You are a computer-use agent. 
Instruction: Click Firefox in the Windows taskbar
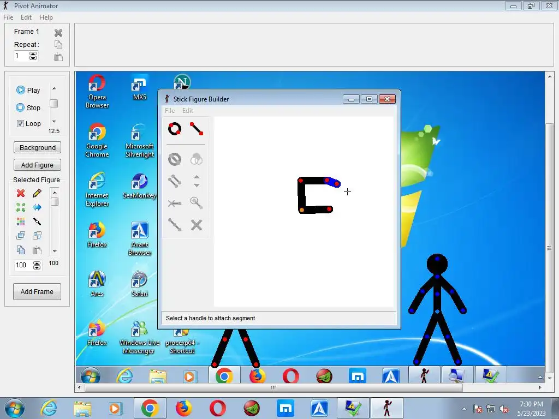pyautogui.click(x=183, y=408)
